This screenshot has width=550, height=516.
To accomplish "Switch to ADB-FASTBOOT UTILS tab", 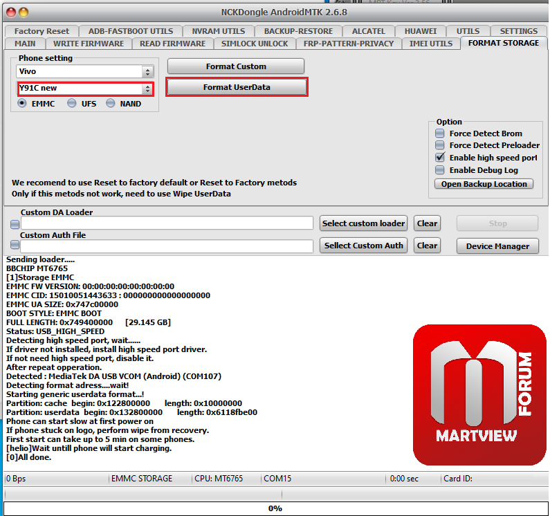I will tap(131, 31).
